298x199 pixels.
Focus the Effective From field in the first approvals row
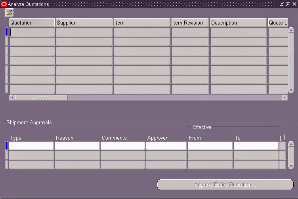point(210,146)
